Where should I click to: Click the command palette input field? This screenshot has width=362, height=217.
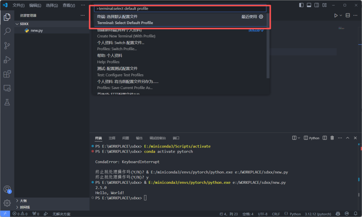pyautogui.click(x=180, y=8)
